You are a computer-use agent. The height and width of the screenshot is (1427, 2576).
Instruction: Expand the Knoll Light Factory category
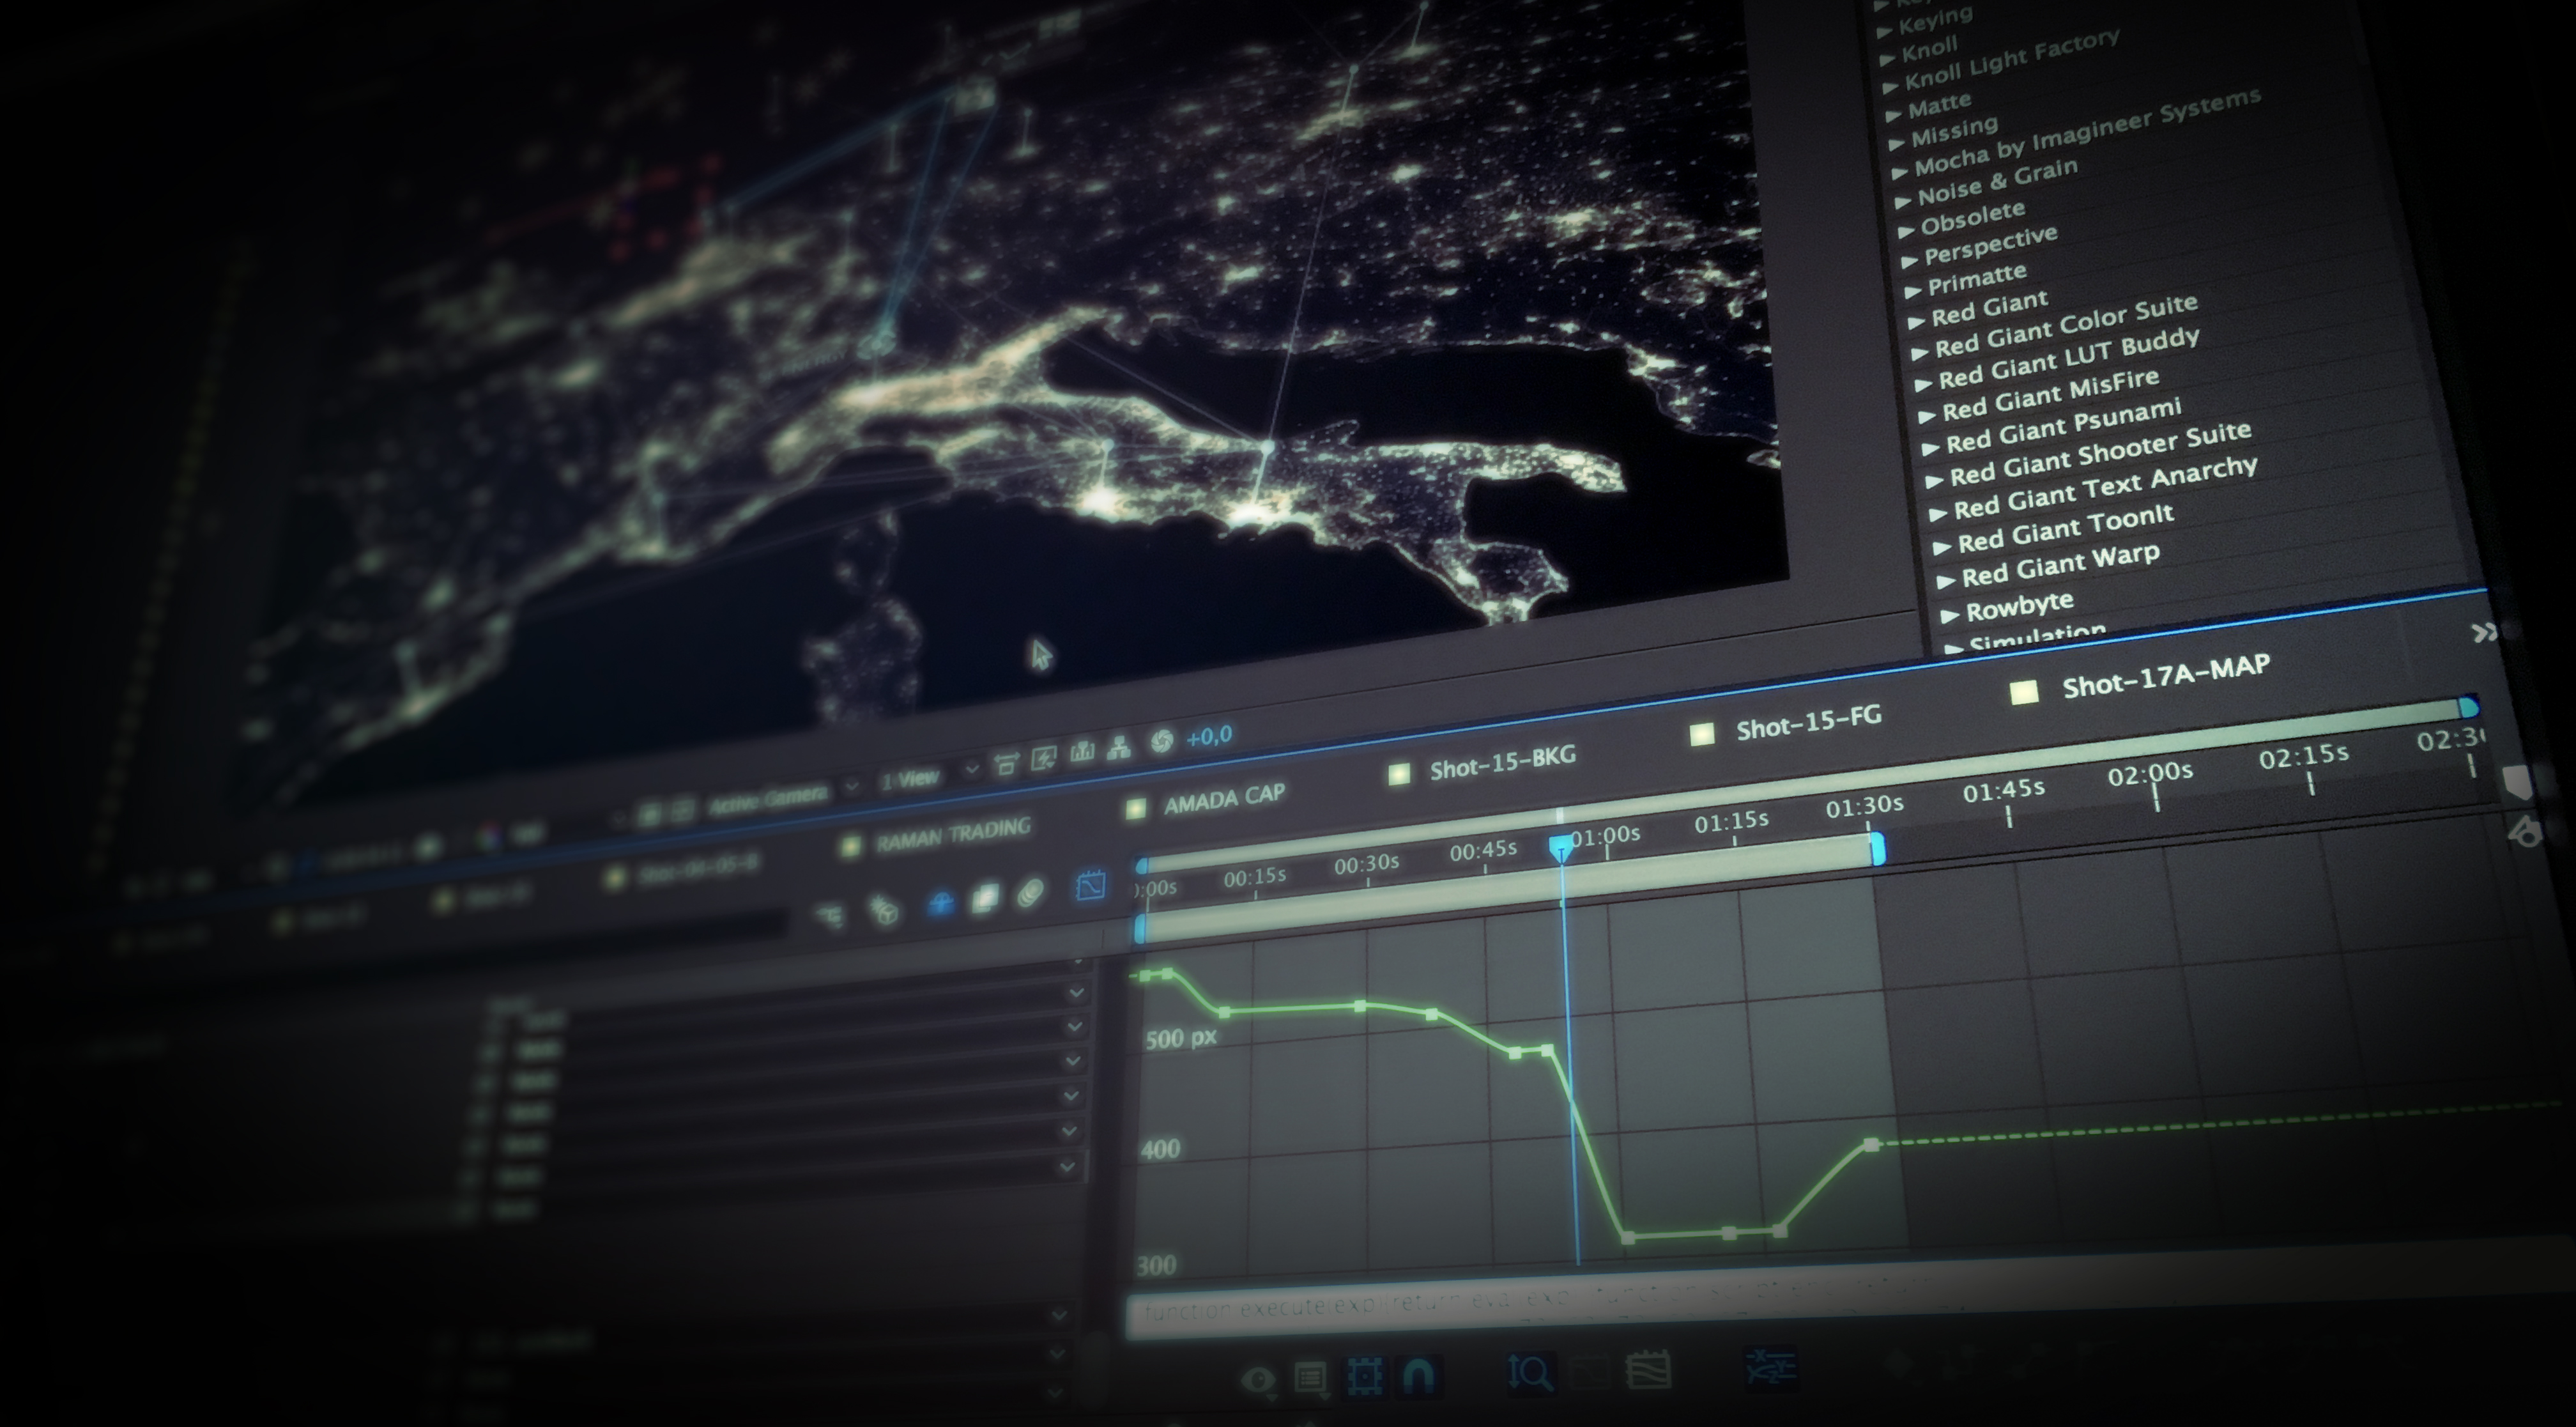coord(1892,87)
